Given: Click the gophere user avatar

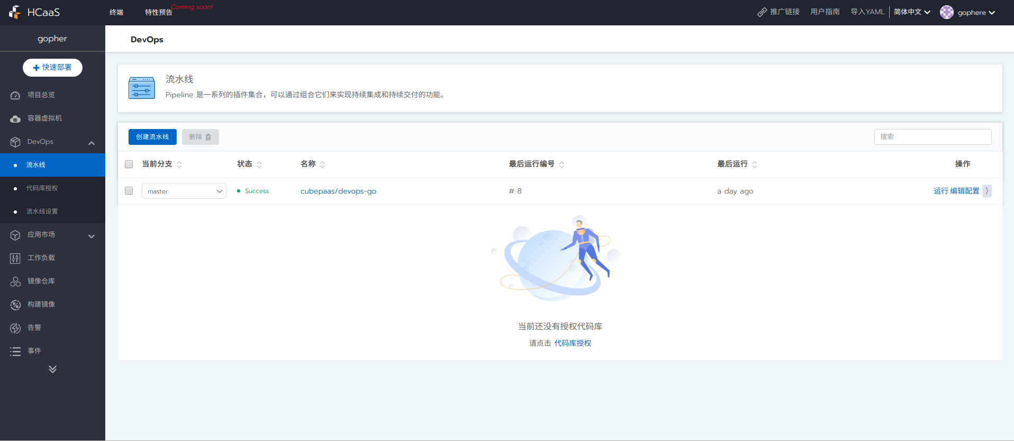Looking at the screenshot, I should pyautogui.click(x=946, y=12).
